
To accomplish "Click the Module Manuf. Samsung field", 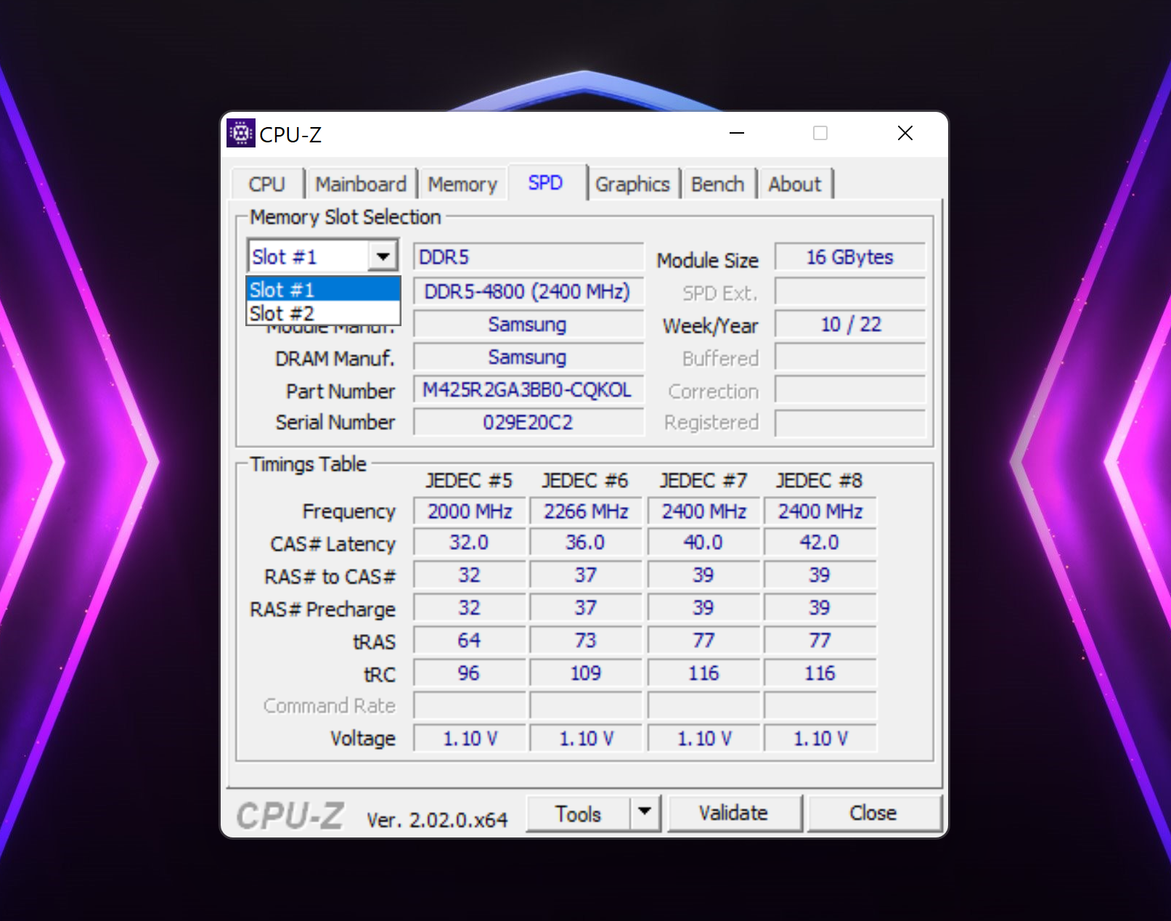I will [529, 325].
